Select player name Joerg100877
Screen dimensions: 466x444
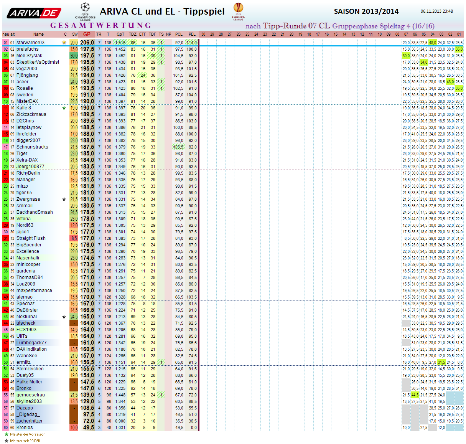30,167
